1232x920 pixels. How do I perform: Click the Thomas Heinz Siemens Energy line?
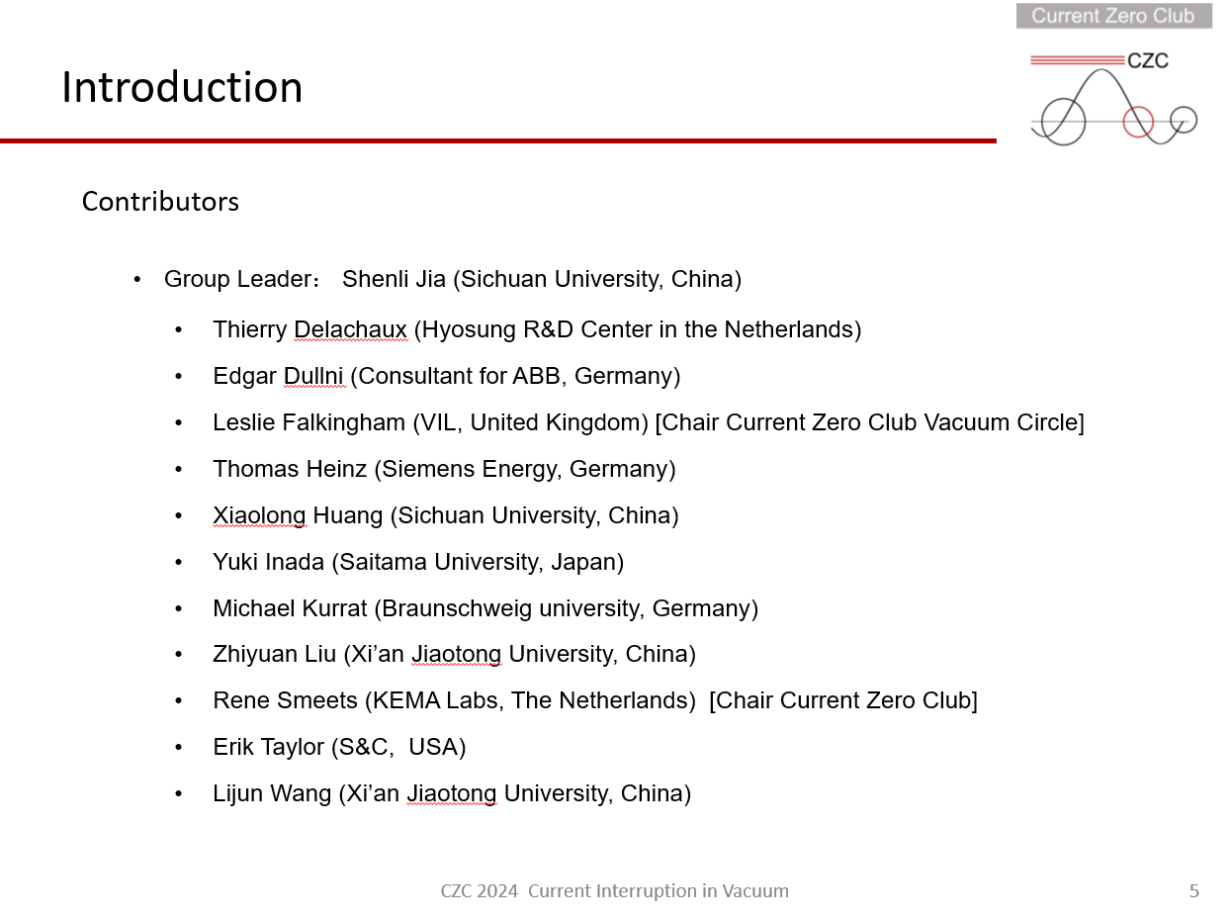point(444,469)
